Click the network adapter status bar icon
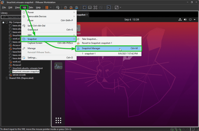The image size is (199, 131). click(176, 129)
